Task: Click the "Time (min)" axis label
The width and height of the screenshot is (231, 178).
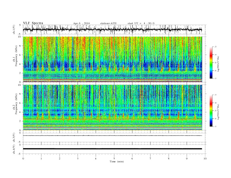Action: pyautogui.click(x=117, y=161)
